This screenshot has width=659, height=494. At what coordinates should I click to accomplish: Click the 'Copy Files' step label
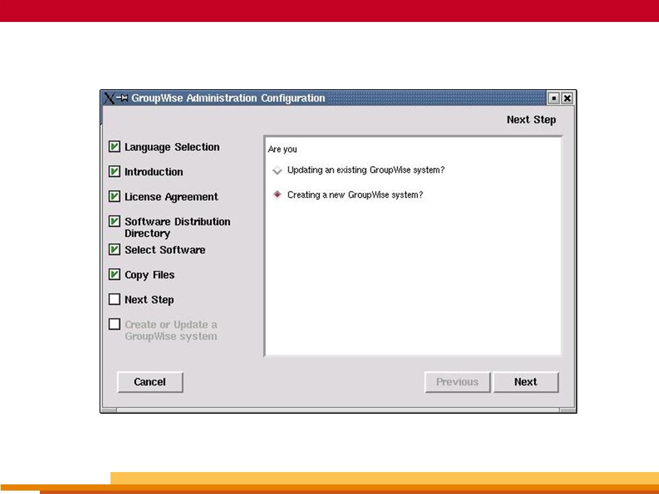[x=149, y=275]
